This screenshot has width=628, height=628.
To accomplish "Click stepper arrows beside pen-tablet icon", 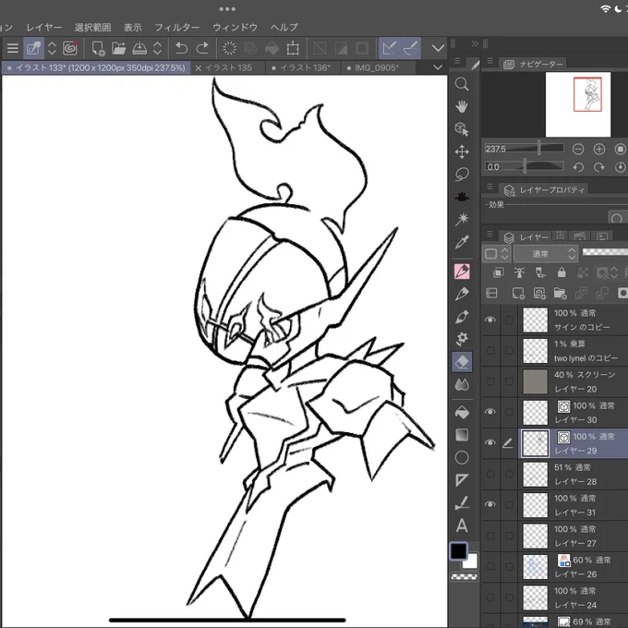I will 52,48.
